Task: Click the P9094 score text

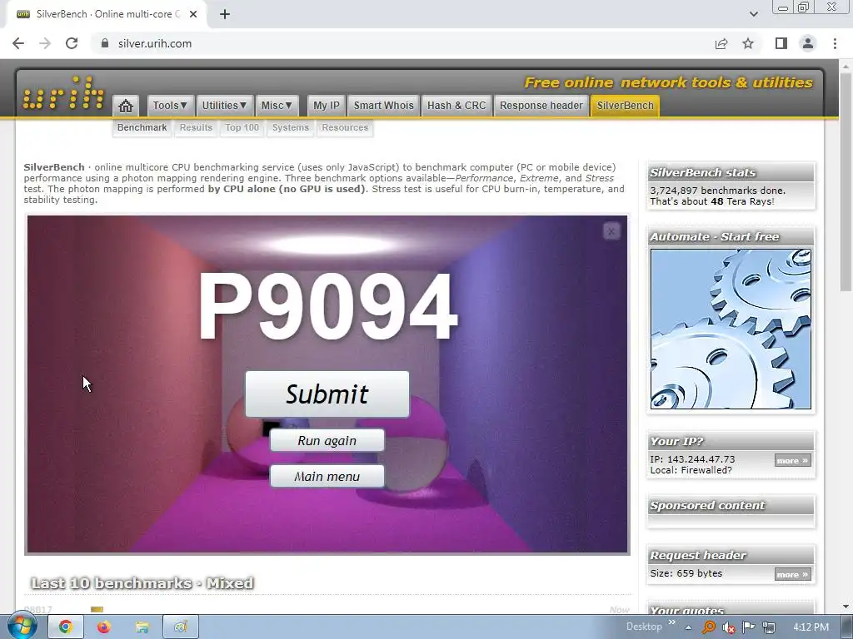Action: (327, 307)
